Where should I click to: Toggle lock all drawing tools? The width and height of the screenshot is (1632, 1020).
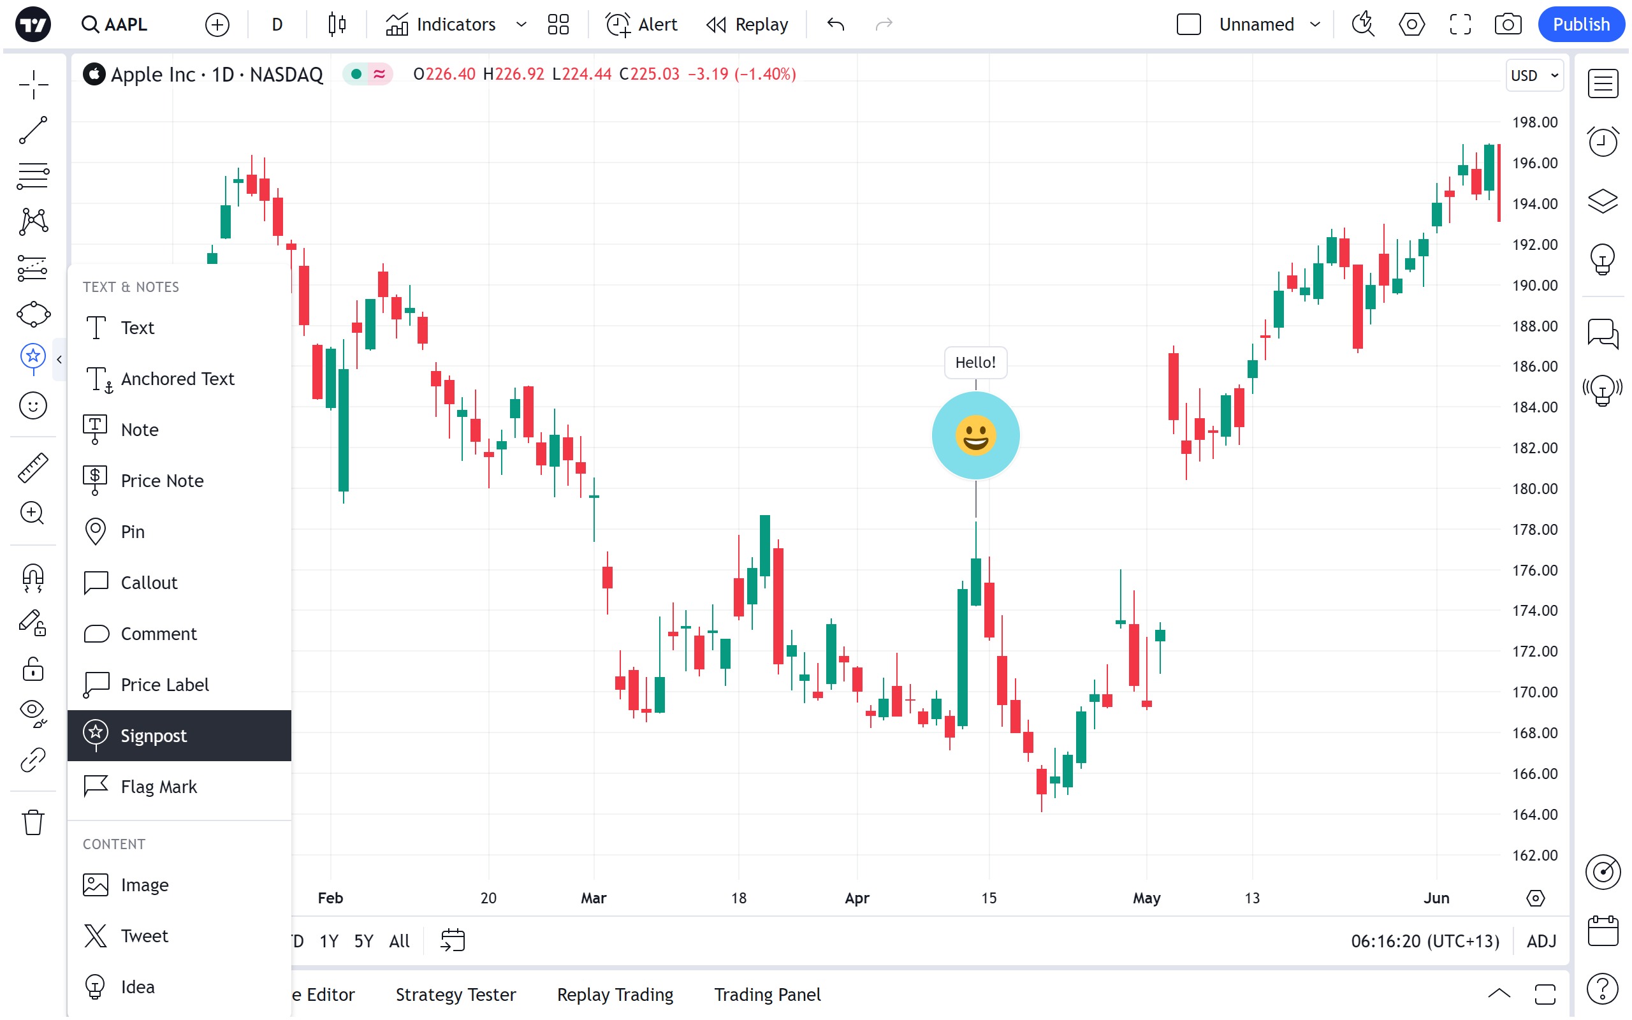tap(33, 669)
